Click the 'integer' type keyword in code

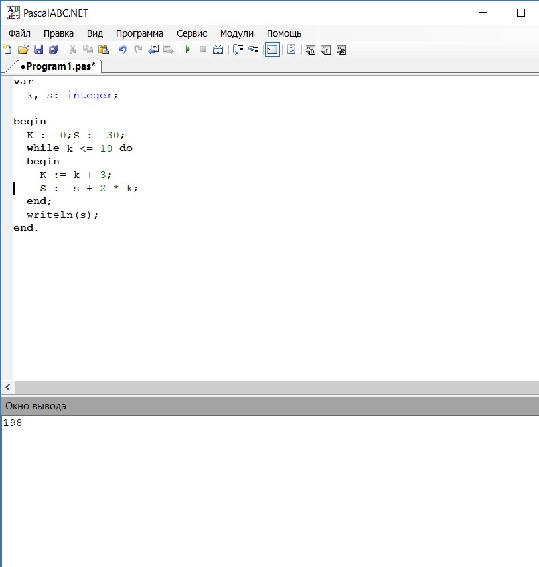(89, 95)
